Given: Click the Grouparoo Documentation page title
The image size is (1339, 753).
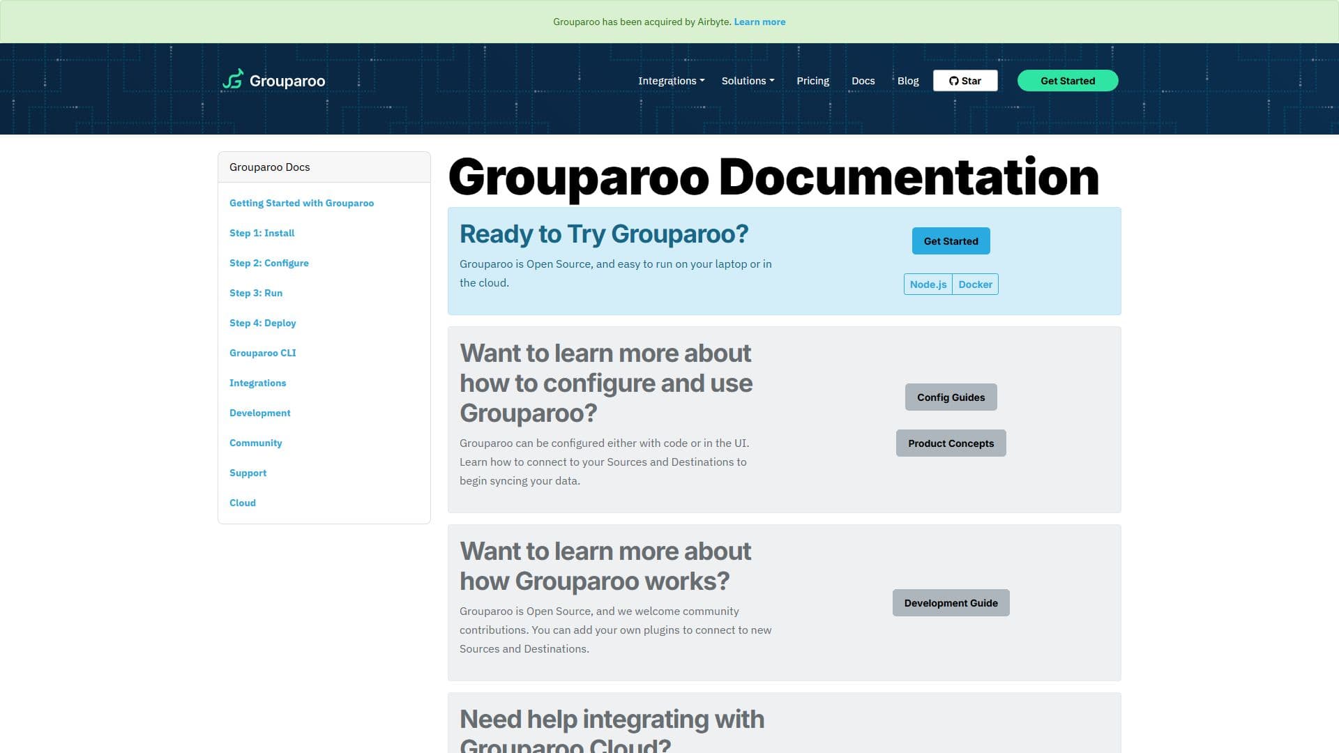Looking at the screenshot, I should 773,177.
